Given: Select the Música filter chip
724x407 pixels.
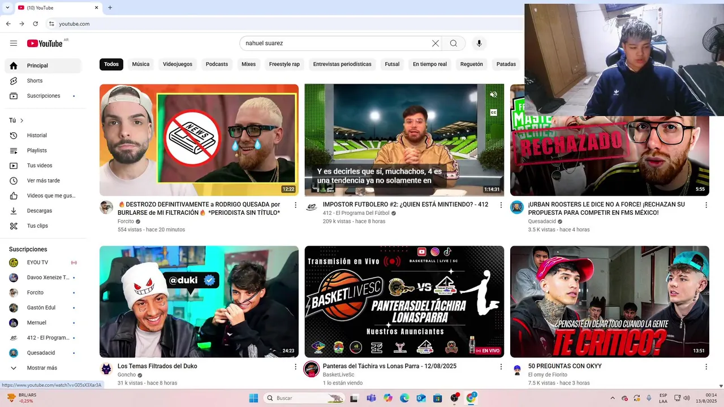Looking at the screenshot, I should 141,64.
